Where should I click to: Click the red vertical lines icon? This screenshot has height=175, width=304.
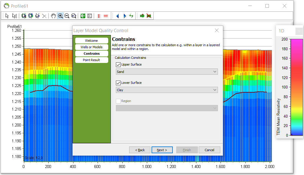(x=99, y=16)
